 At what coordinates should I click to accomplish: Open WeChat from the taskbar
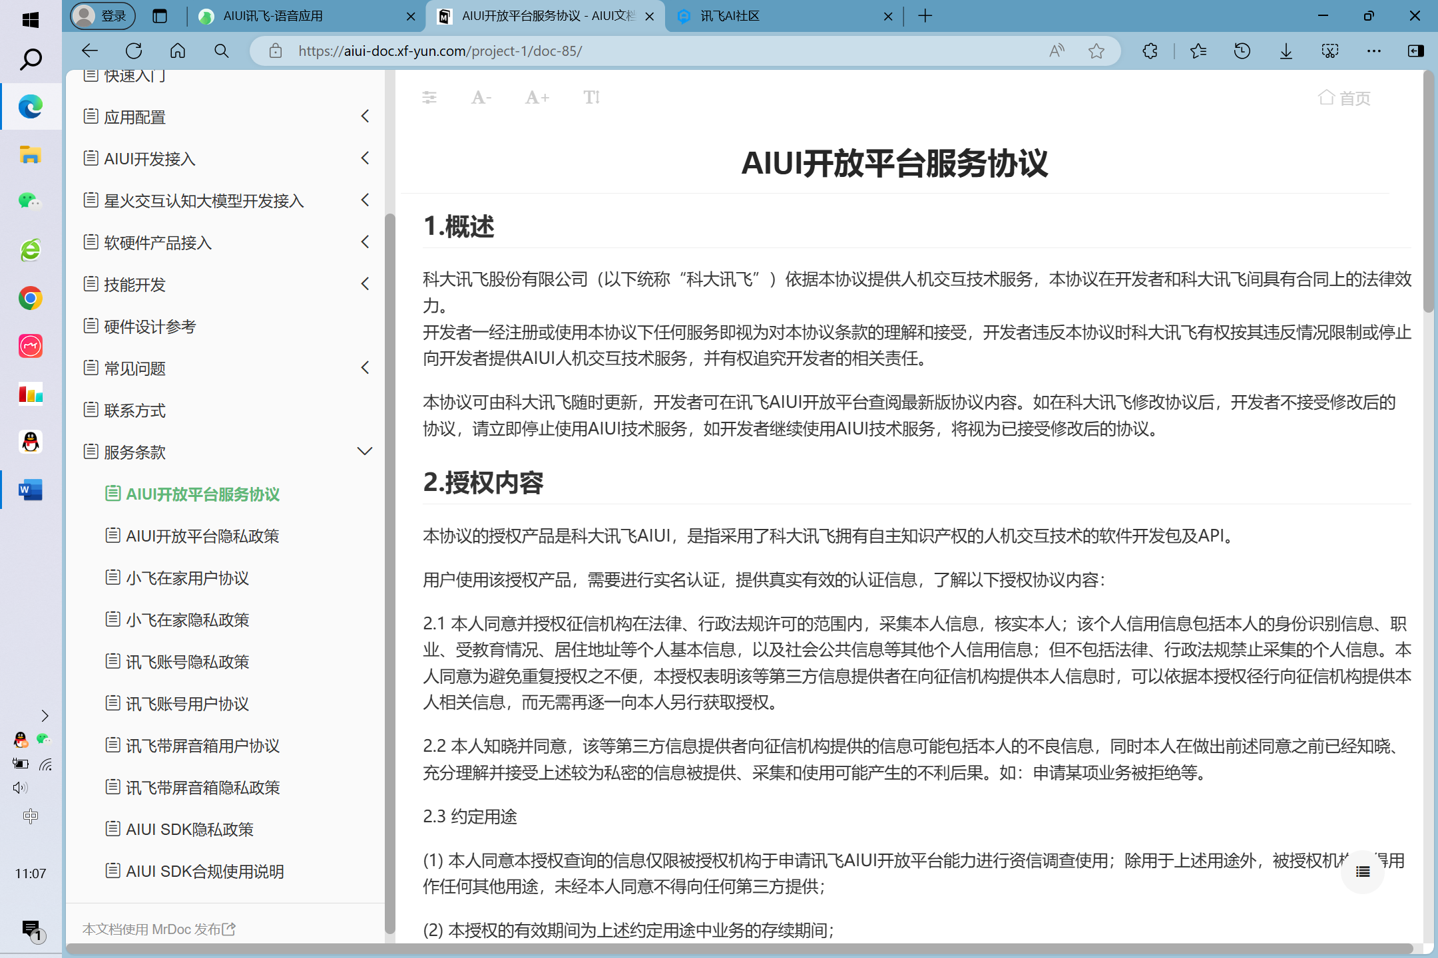point(31,202)
